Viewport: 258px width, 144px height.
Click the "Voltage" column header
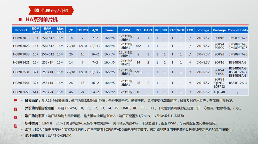(203, 30)
